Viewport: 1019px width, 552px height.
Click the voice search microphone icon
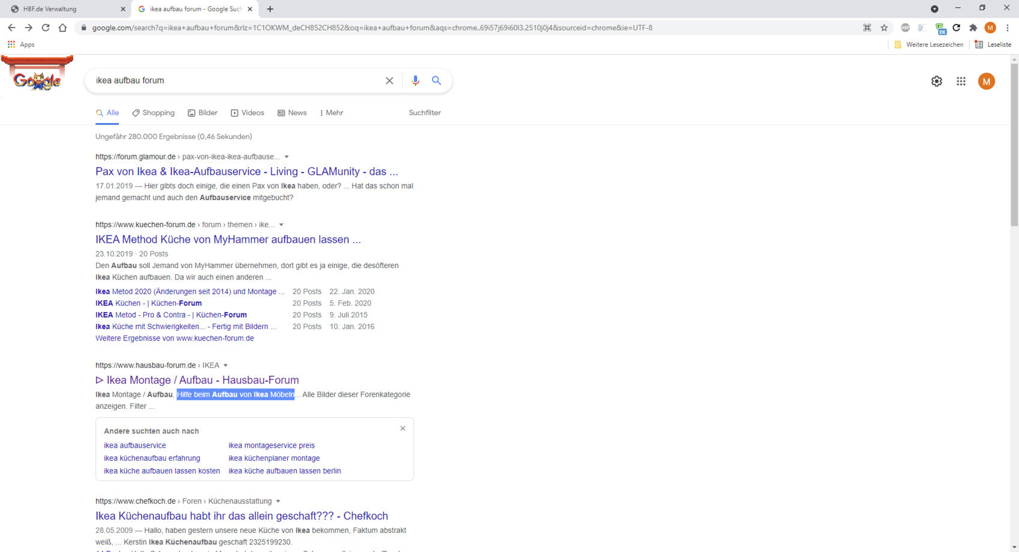(x=415, y=81)
